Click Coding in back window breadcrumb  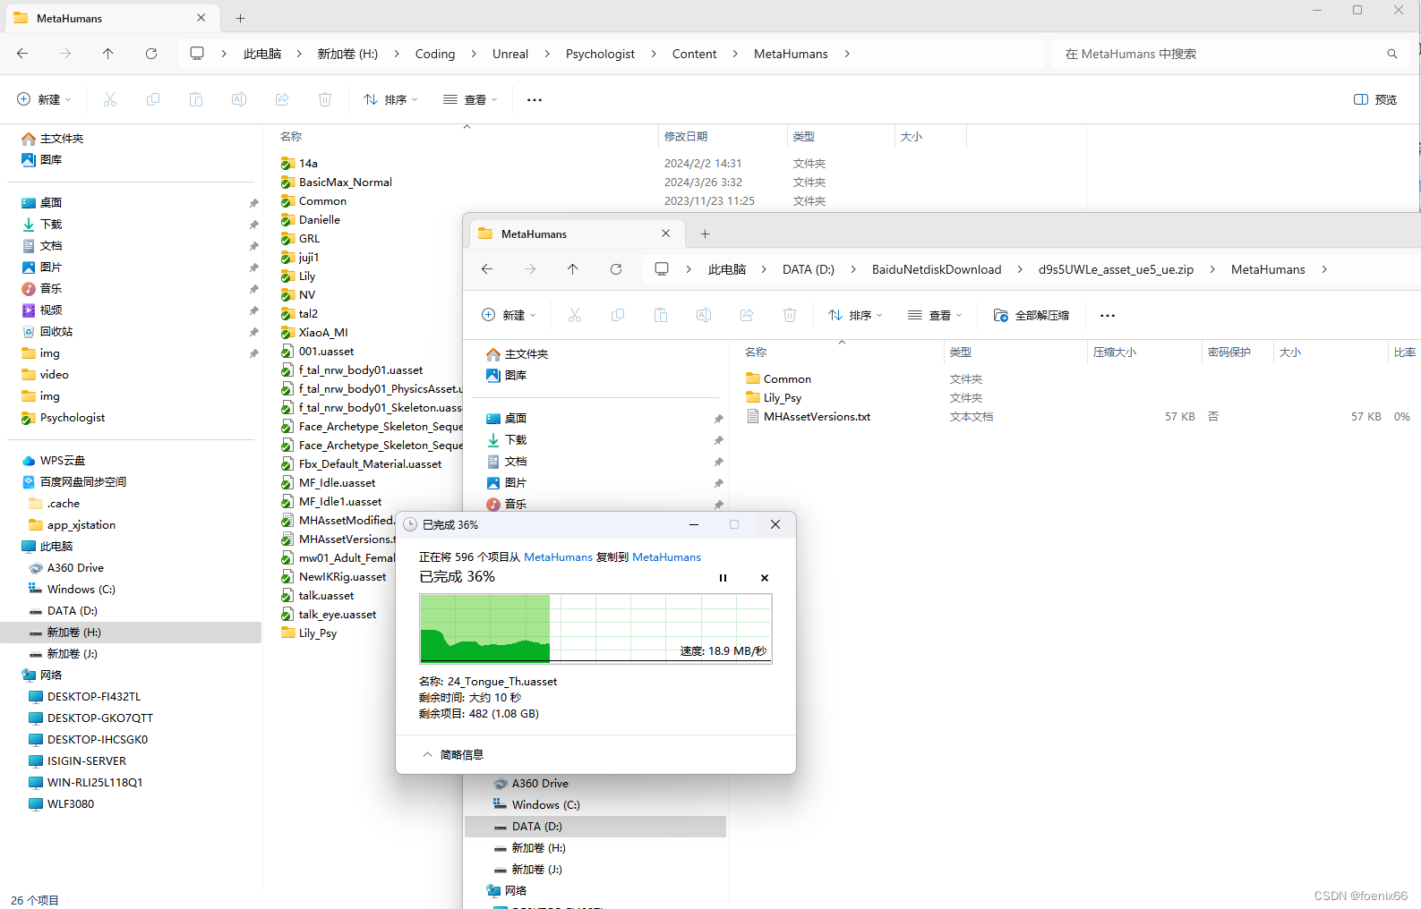click(435, 54)
